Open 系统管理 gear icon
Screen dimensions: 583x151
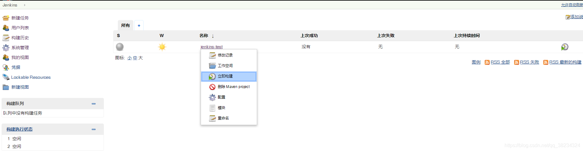[x=6, y=48]
